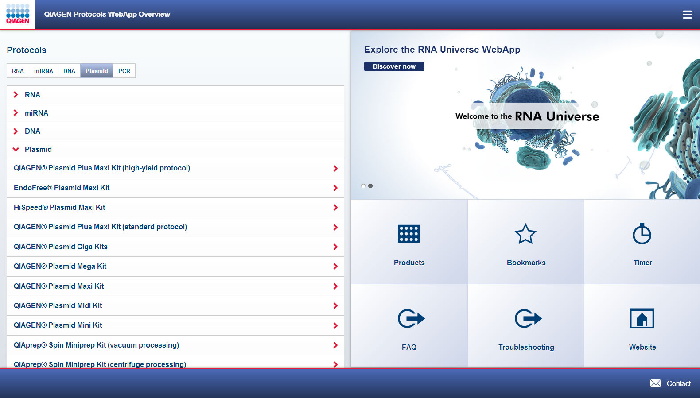Select the second carousel slide dot
Screen dimensions: 700x398
point(370,186)
